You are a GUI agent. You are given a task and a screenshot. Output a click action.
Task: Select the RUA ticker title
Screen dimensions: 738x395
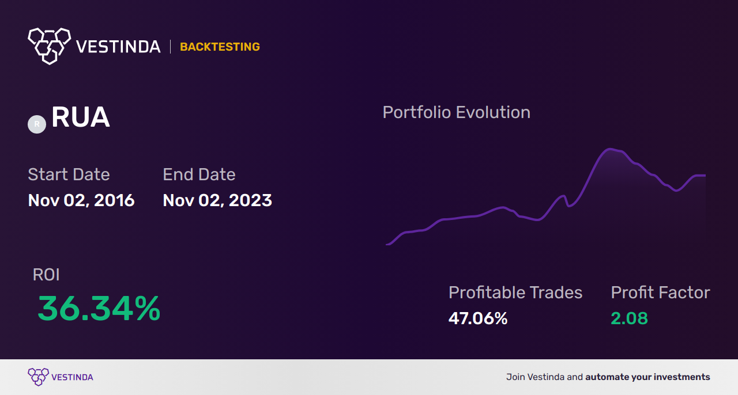click(x=80, y=117)
